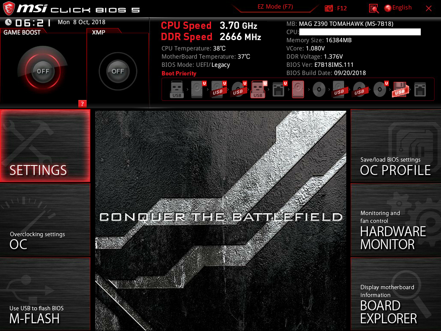Image resolution: width=441 pixels, height=331 pixels.
Task: Open the HARDWARE MONITOR tile
Action: coord(396,220)
